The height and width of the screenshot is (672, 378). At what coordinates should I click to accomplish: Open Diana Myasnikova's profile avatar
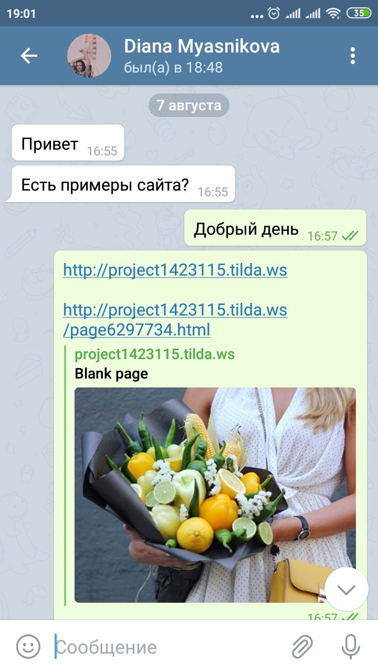[89, 56]
